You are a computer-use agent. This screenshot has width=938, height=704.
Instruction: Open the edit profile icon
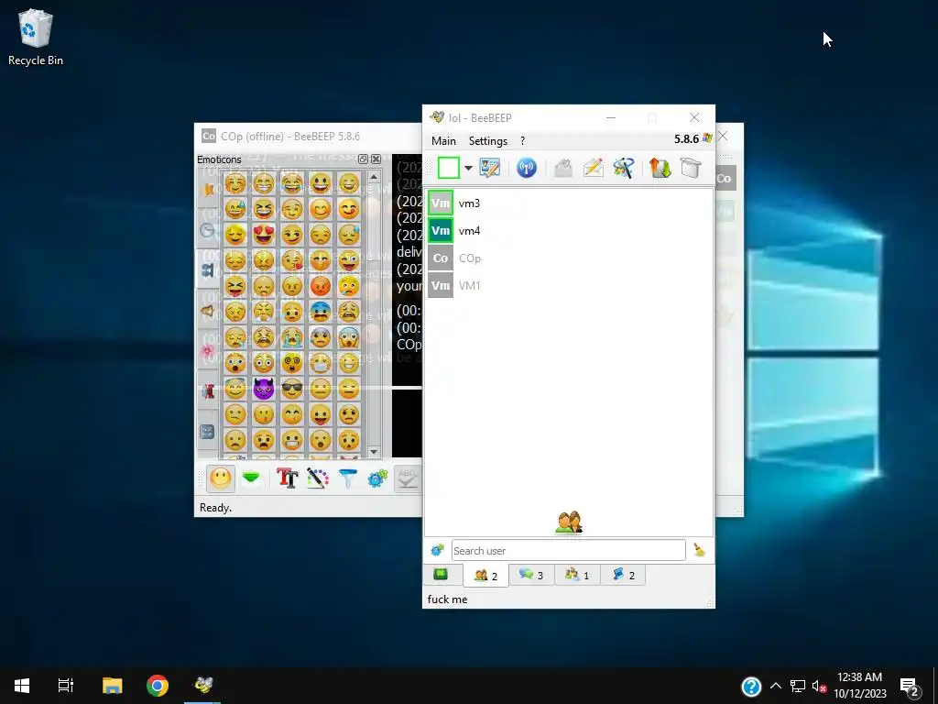[x=489, y=168]
